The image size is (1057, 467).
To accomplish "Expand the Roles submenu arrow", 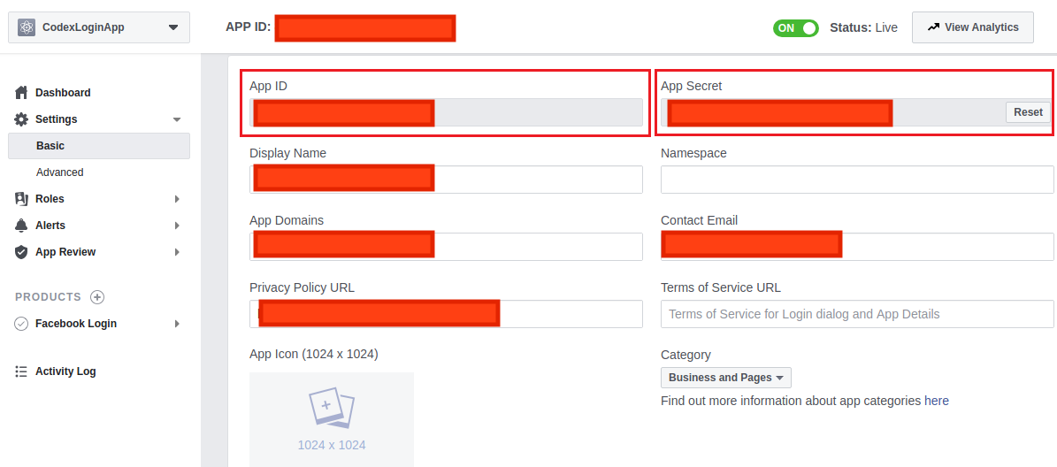I will tap(177, 199).
